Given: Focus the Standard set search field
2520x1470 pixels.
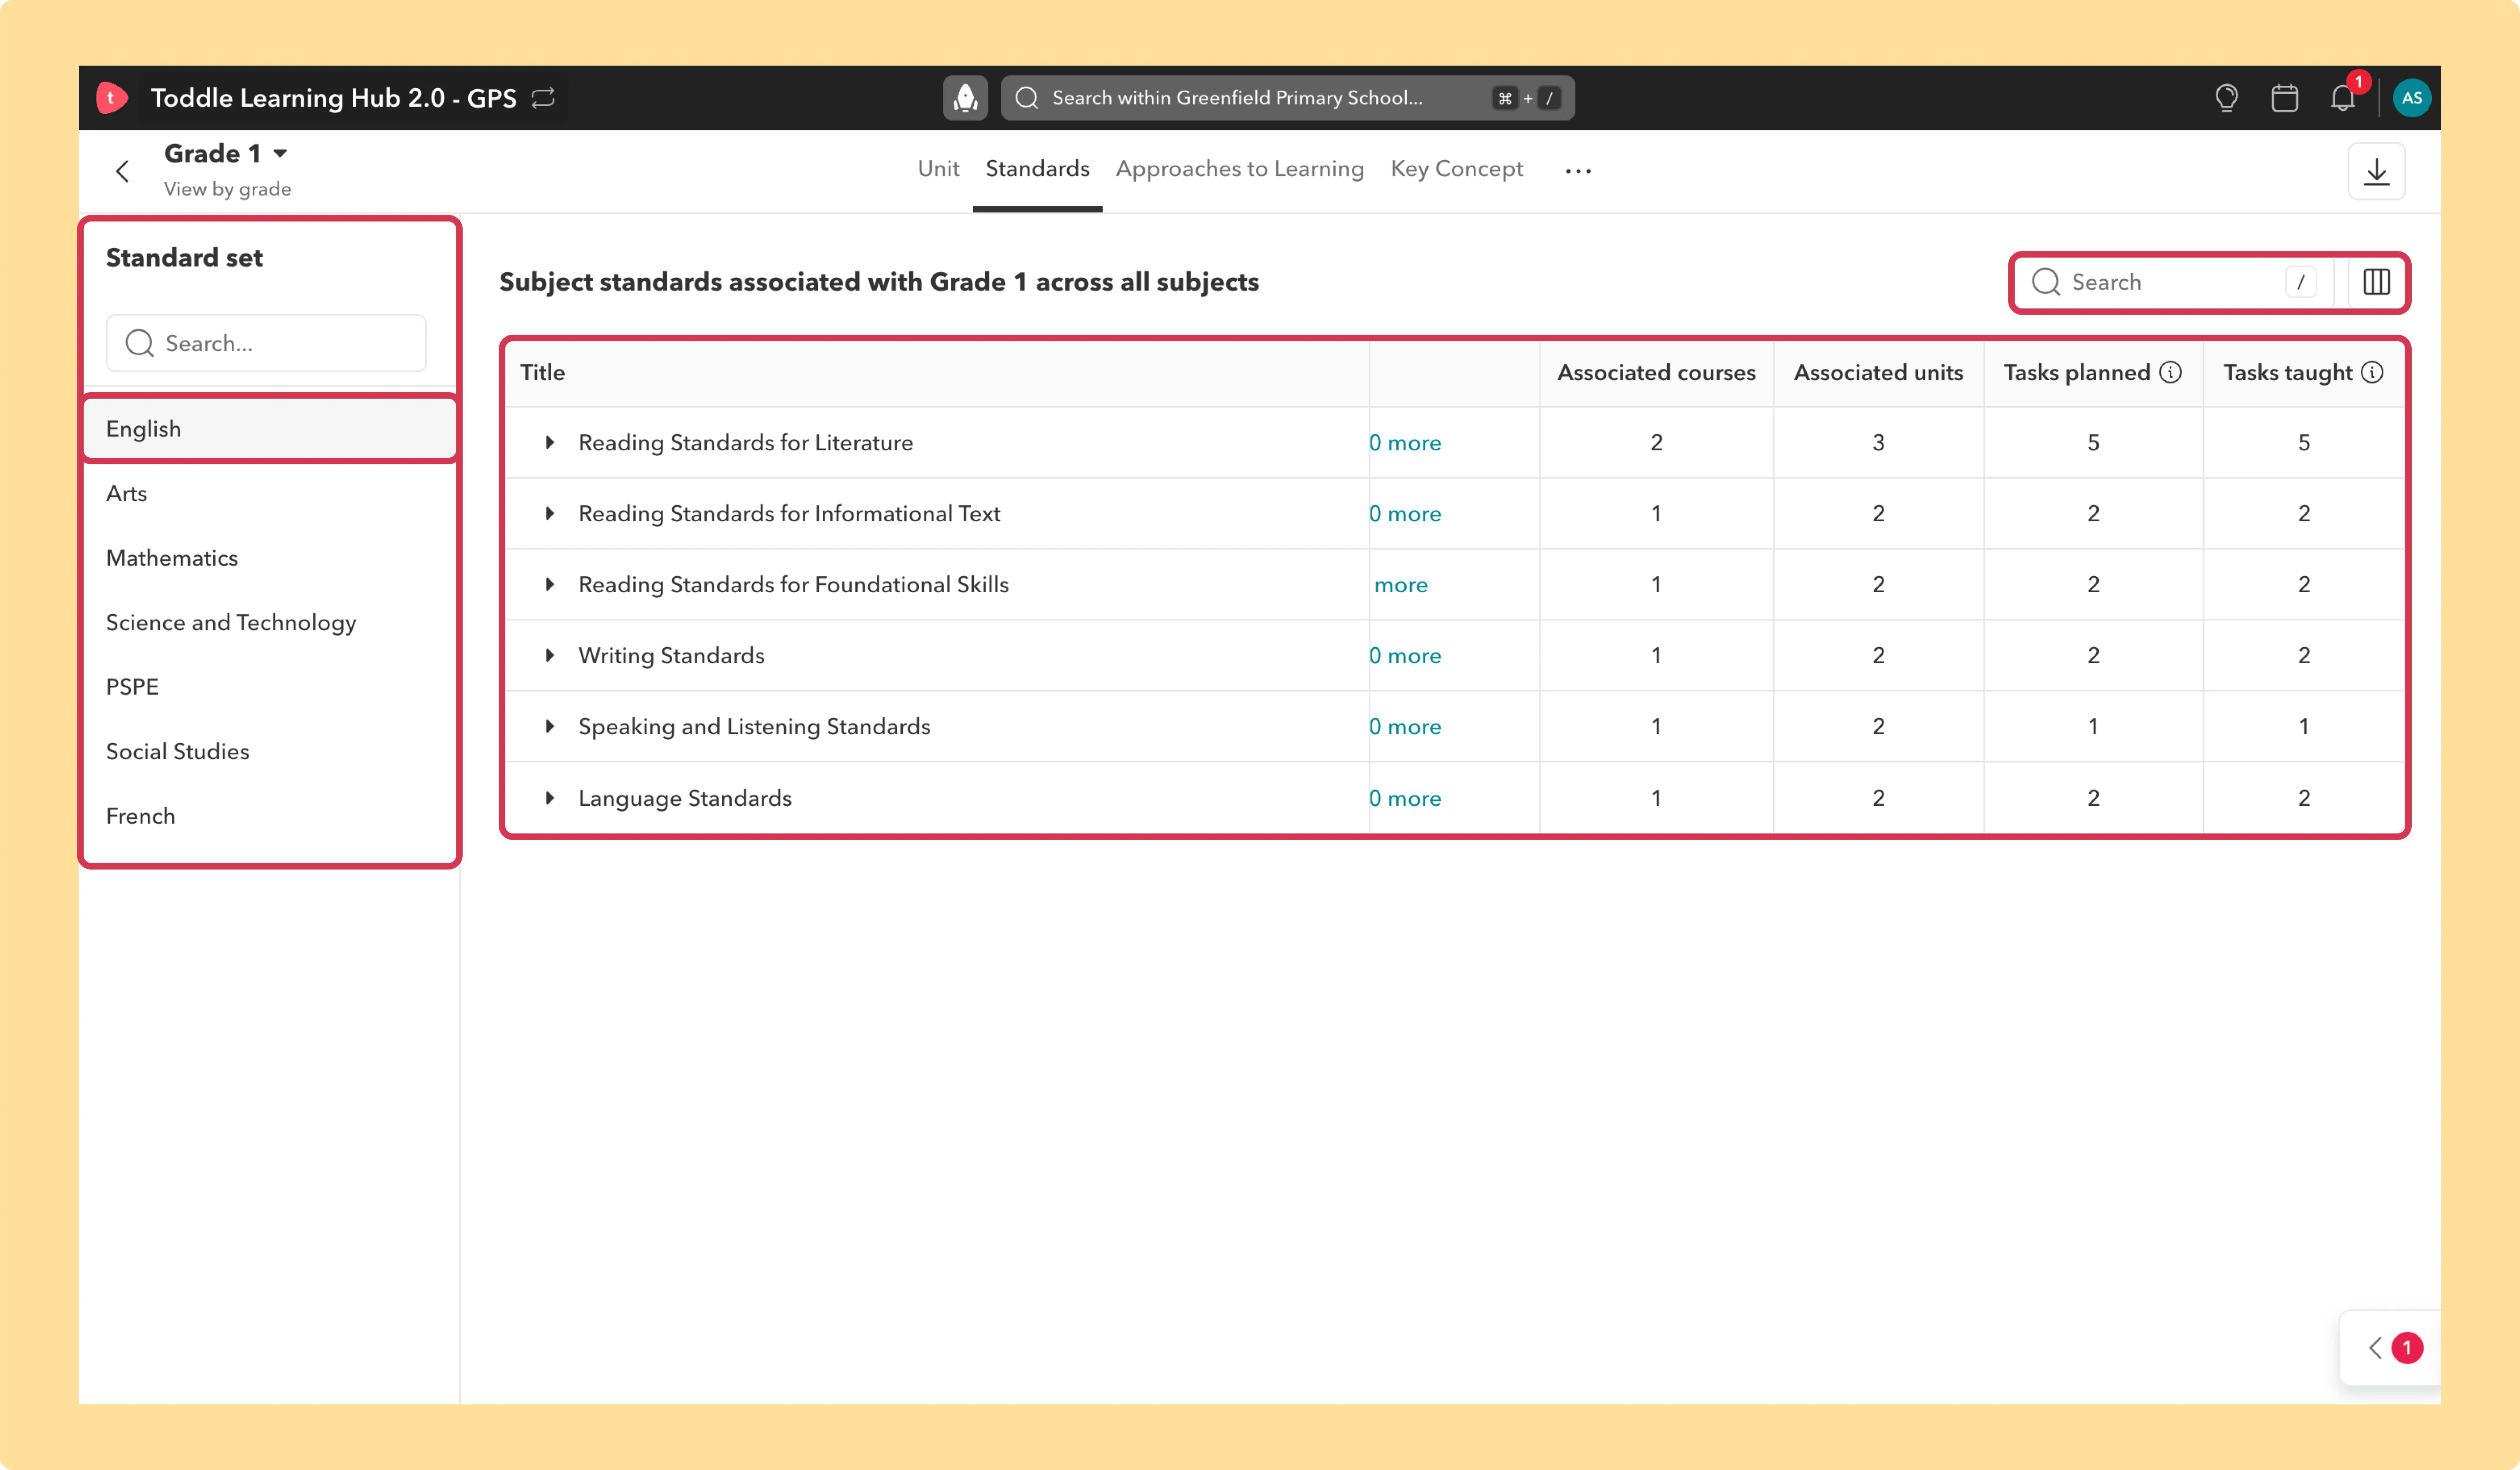Looking at the screenshot, I should (266, 343).
